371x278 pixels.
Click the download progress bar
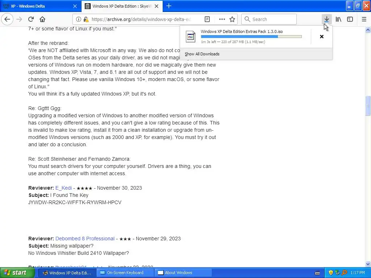251,37
